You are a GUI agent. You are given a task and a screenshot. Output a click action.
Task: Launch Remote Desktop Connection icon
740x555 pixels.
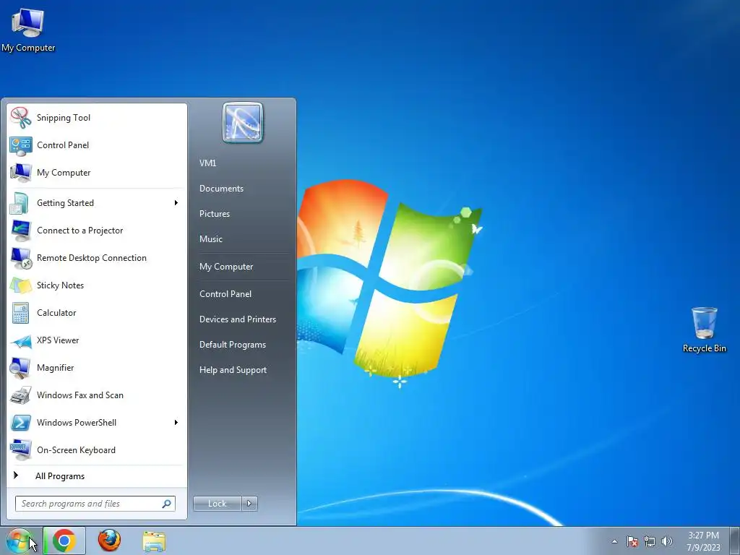point(21,258)
